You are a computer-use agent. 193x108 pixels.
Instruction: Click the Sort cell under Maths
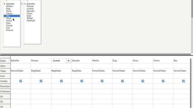pyautogui.click(x=102, y=76)
